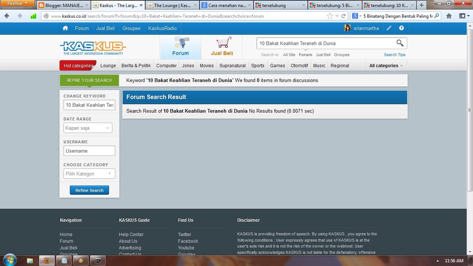473x266 pixels.
Task: Close the Blogger MANAJE tab
Action: pos(87,5)
